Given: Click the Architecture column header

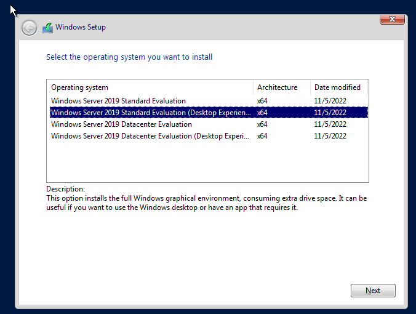Looking at the screenshot, I should tap(282, 87).
